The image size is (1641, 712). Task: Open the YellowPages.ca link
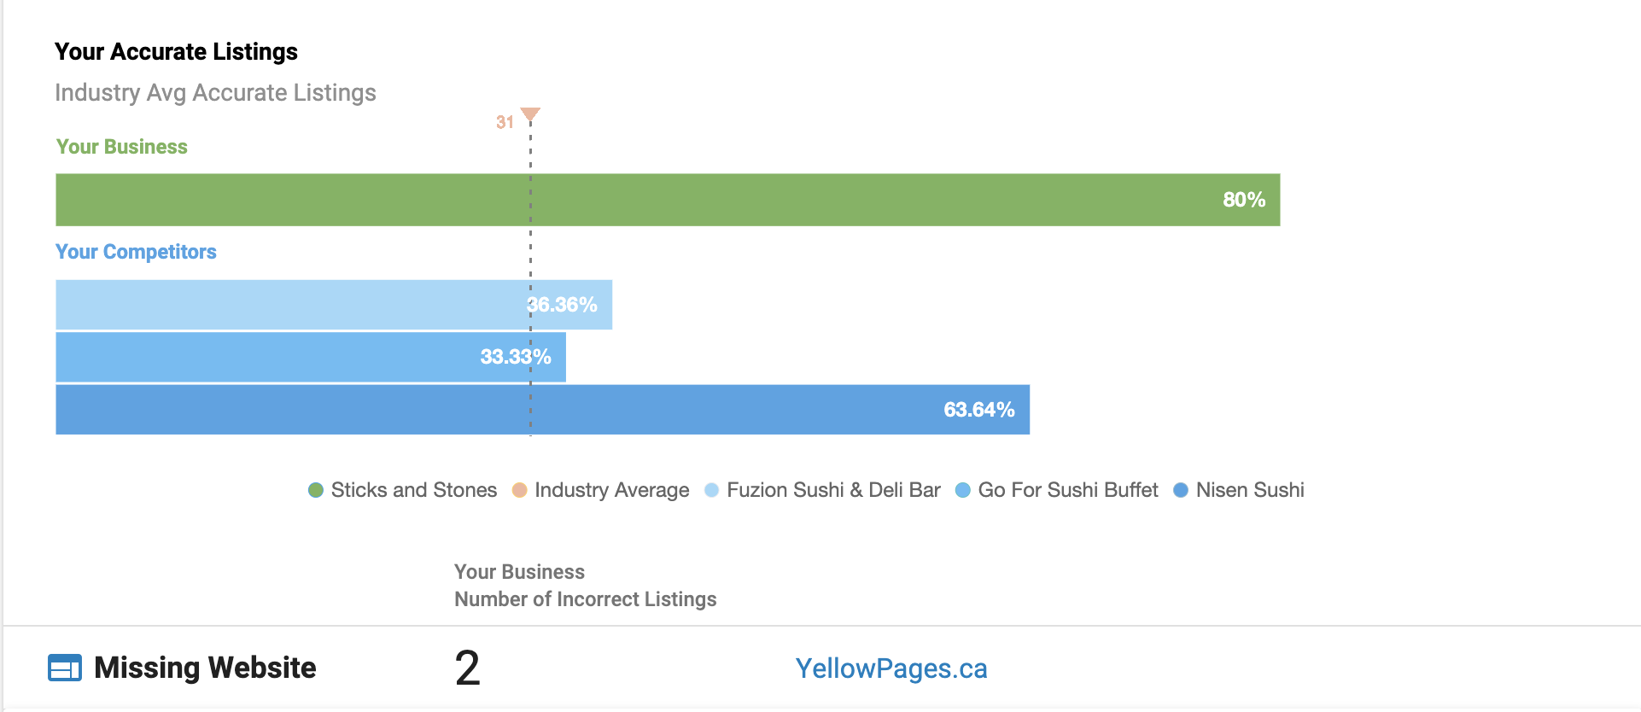point(891,668)
